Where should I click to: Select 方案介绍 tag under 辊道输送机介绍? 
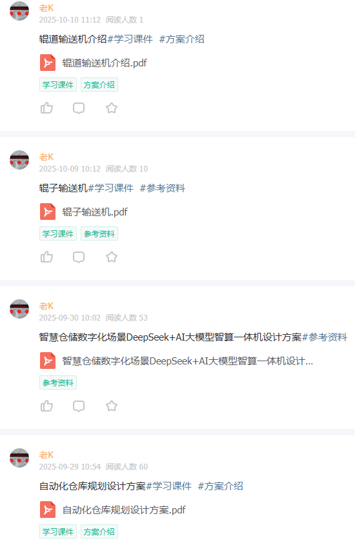[99, 84]
